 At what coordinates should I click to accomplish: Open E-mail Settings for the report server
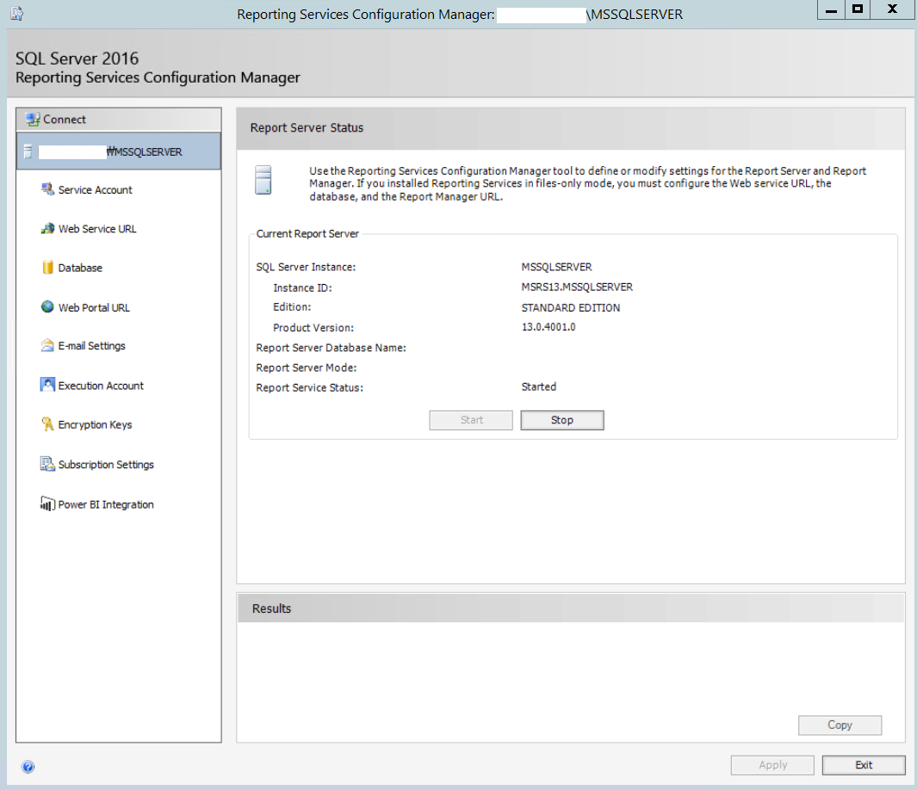click(x=89, y=346)
